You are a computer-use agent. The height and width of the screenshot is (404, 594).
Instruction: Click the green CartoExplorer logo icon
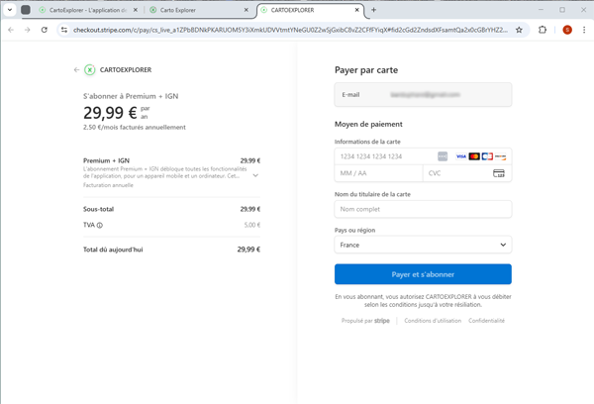coord(90,70)
